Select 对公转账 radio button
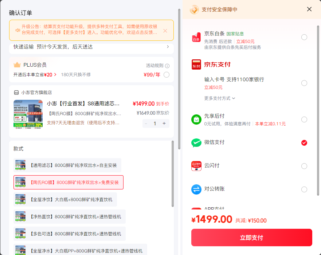The height and width of the screenshot is (255, 321). 304,189
